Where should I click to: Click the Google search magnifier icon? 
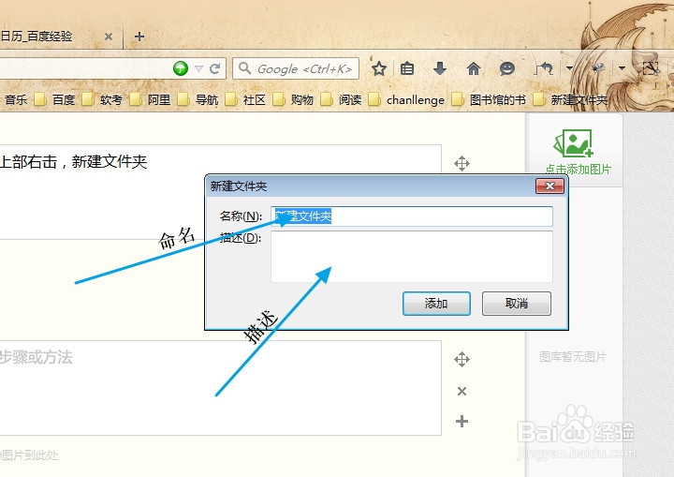point(244,68)
